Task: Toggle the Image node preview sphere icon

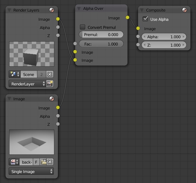Action: 52,99
